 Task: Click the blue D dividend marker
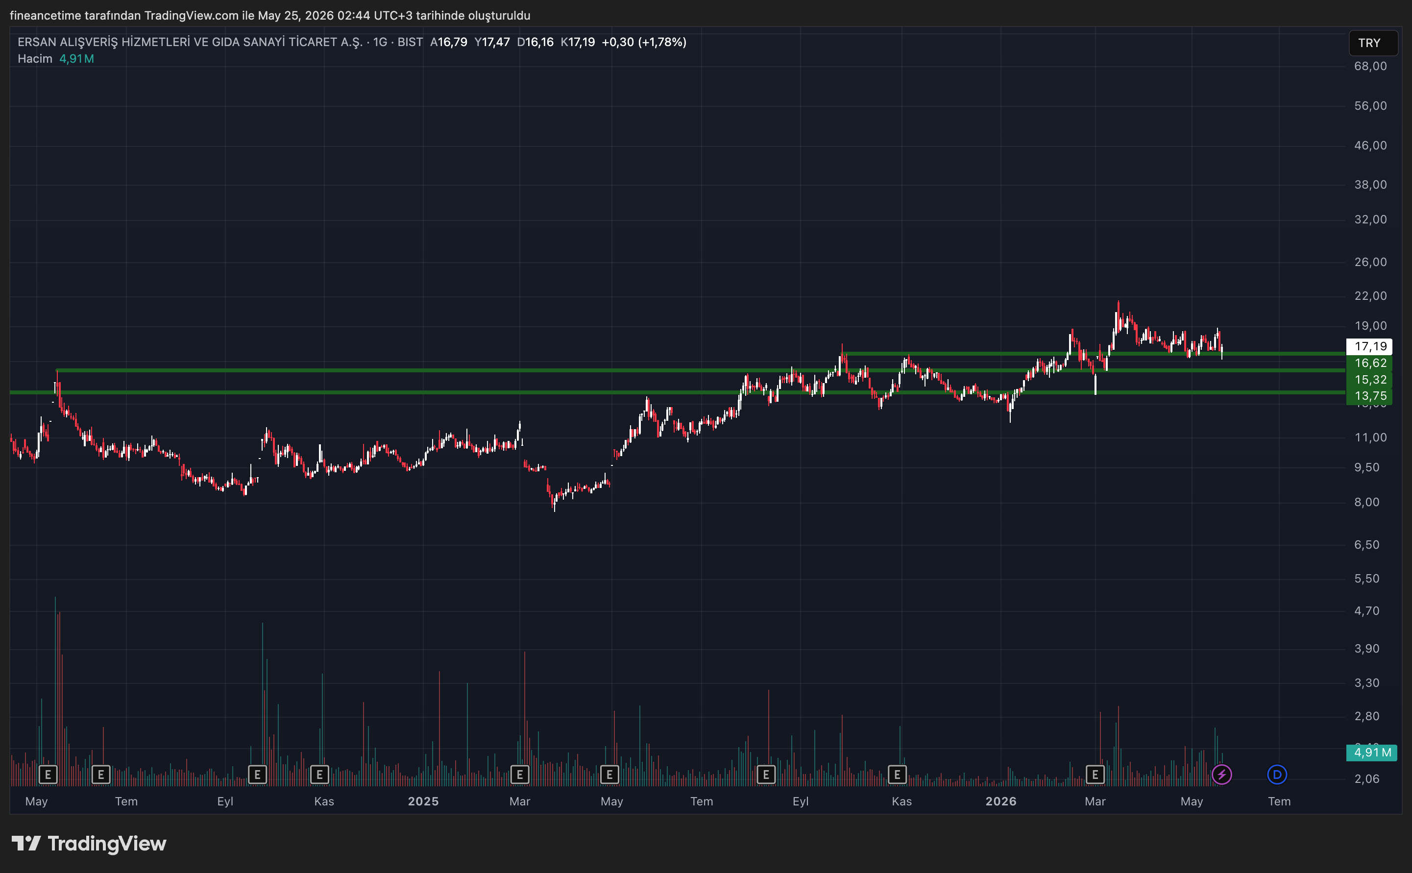coord(1277,774)
